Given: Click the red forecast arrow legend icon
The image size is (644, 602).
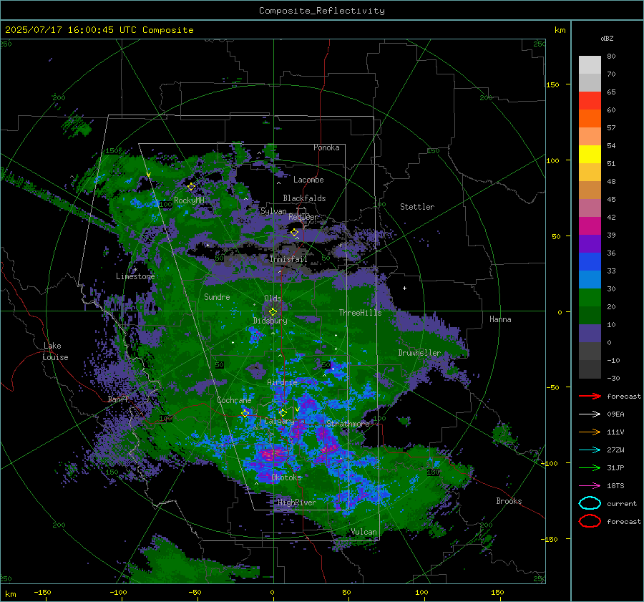Looking at the screenshot, I should (x=590, y=396).
